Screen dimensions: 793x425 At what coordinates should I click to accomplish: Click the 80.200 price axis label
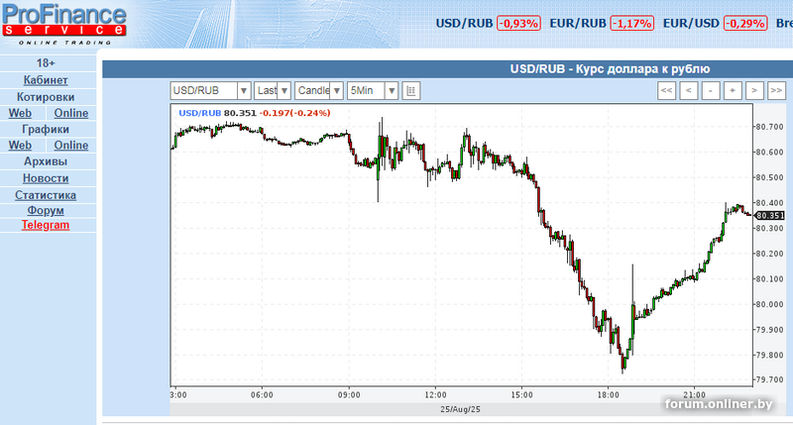pos(769,254)
